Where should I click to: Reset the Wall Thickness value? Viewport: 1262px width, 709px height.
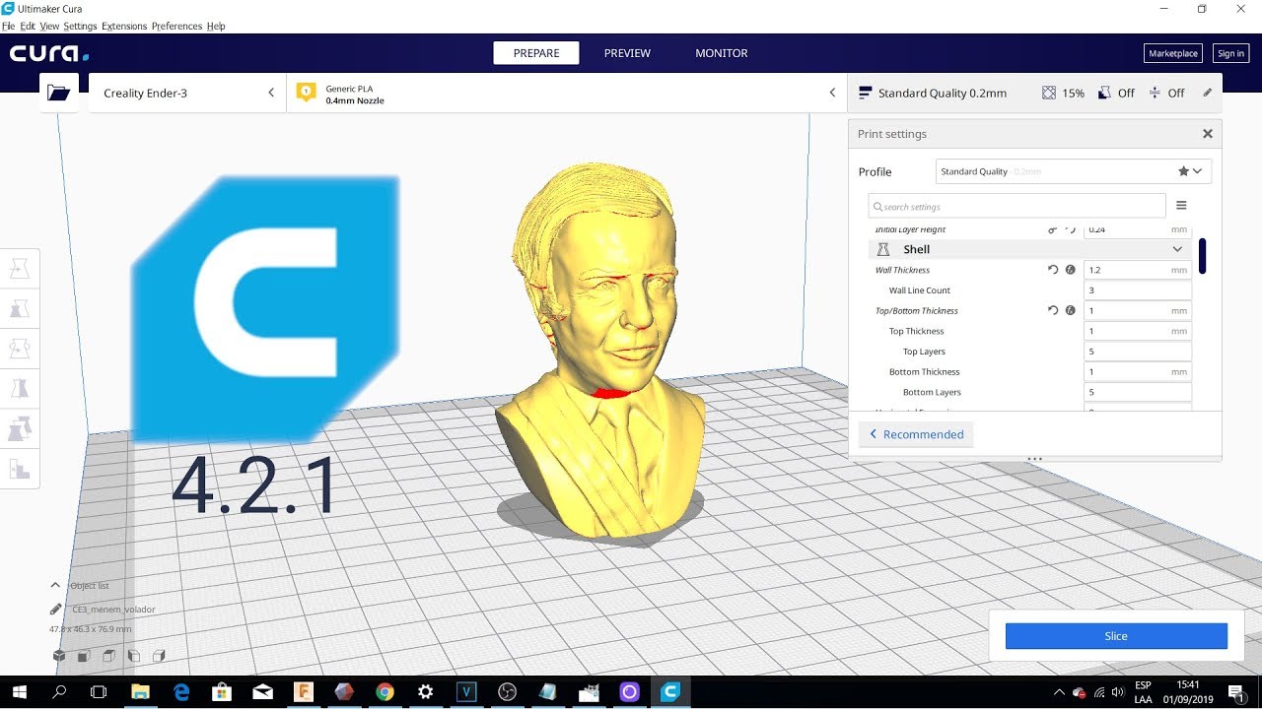click(x=1053, y=270)
